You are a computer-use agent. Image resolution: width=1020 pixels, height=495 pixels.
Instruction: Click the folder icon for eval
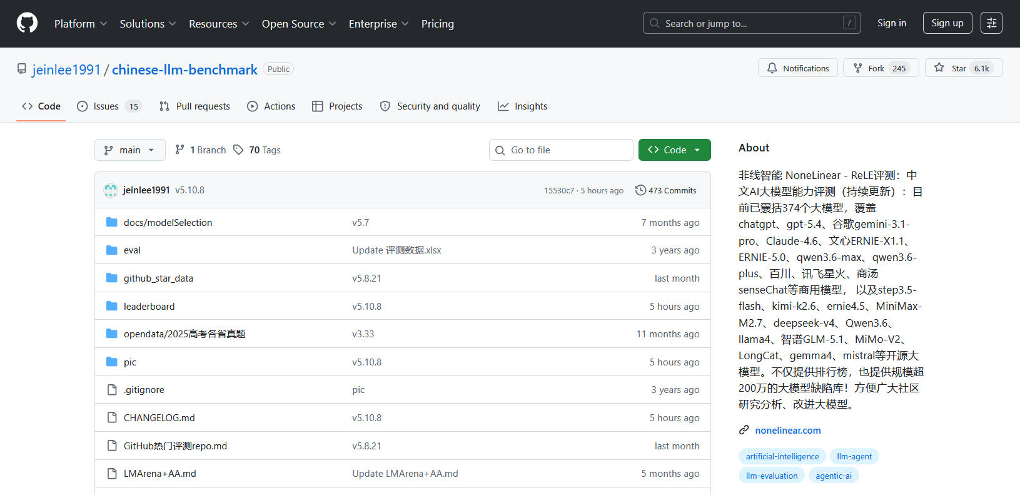(112, 250)
